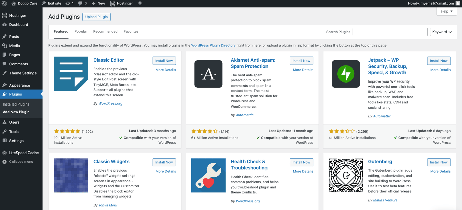
Task: Open the WordPress logo menu in admin bar
Action: pyautogui.click(x=4, y=3)
